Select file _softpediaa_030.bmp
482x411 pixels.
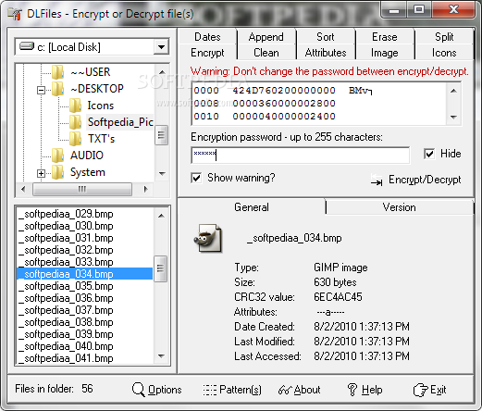[x=84, y=226]
